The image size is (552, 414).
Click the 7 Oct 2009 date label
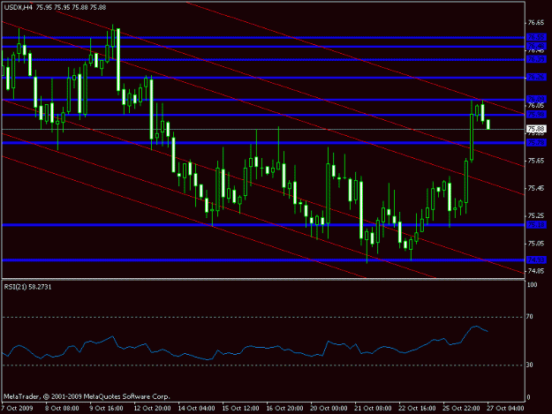pyautogui.click(x=18, y=408)
